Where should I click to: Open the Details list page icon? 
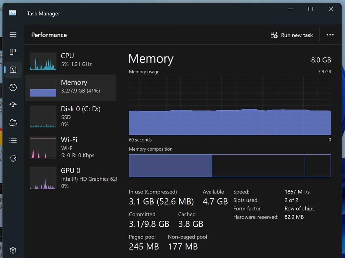tap(13, 140)
